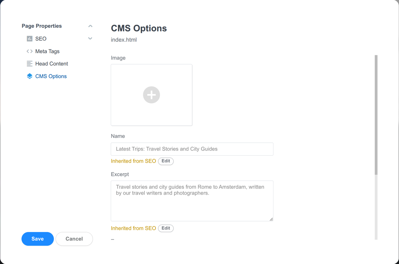Click the Page Properties heading
This screenshot has height=264, width=399.
pos(42,26)
